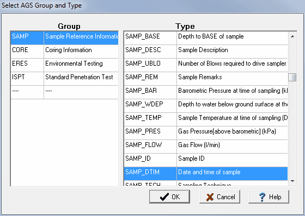305x216 pixels.
Task: Select the SAMP_PRES type
Action: pos(150,133)
